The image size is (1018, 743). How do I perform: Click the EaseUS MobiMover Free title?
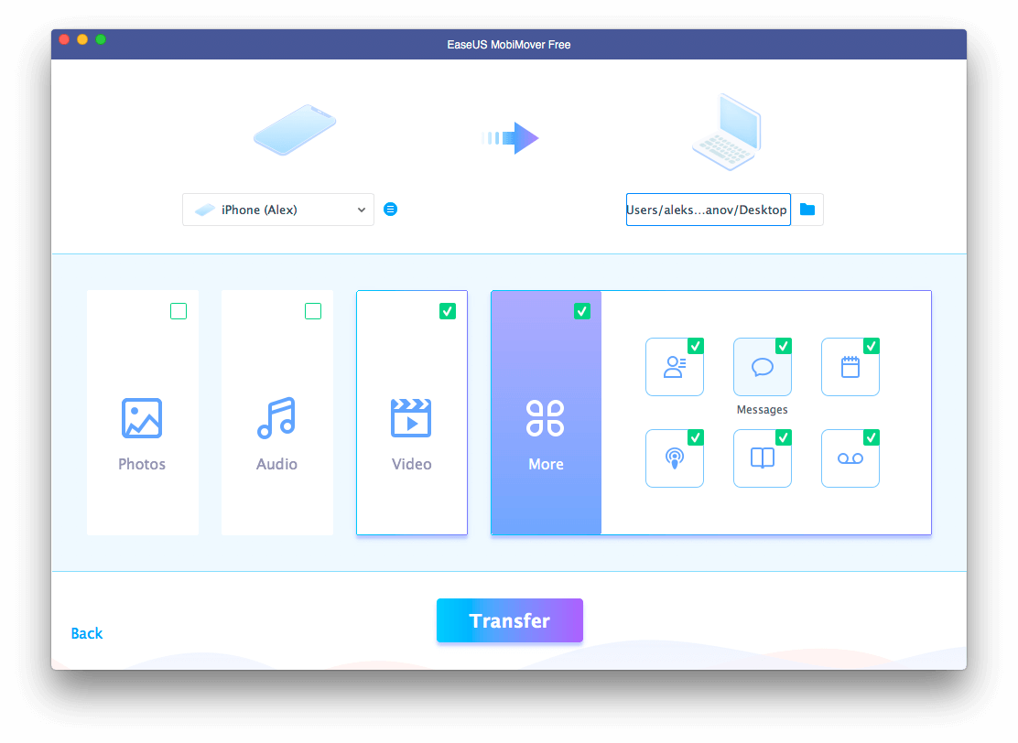point(509,45)
